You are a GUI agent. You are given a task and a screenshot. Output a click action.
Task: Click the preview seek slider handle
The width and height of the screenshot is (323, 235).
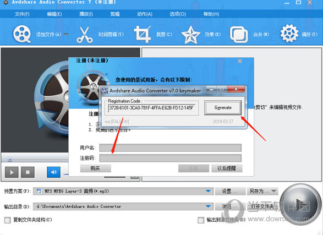(x=10, y=160)
